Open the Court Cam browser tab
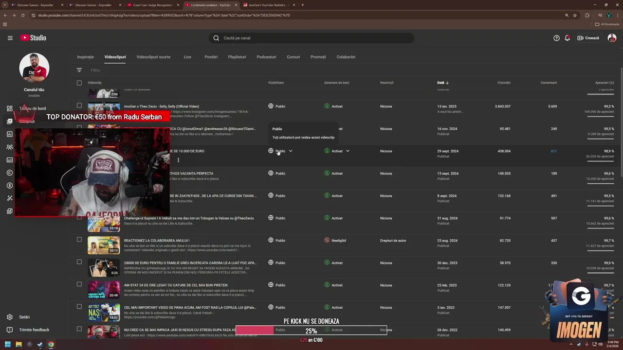The height and width of the screenshot is (350, 623). [x=152, y=5]
